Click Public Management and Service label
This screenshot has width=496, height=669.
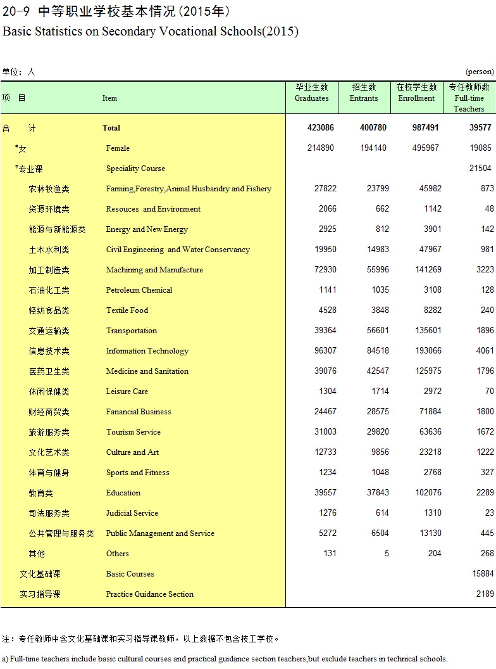coord(160,533)
